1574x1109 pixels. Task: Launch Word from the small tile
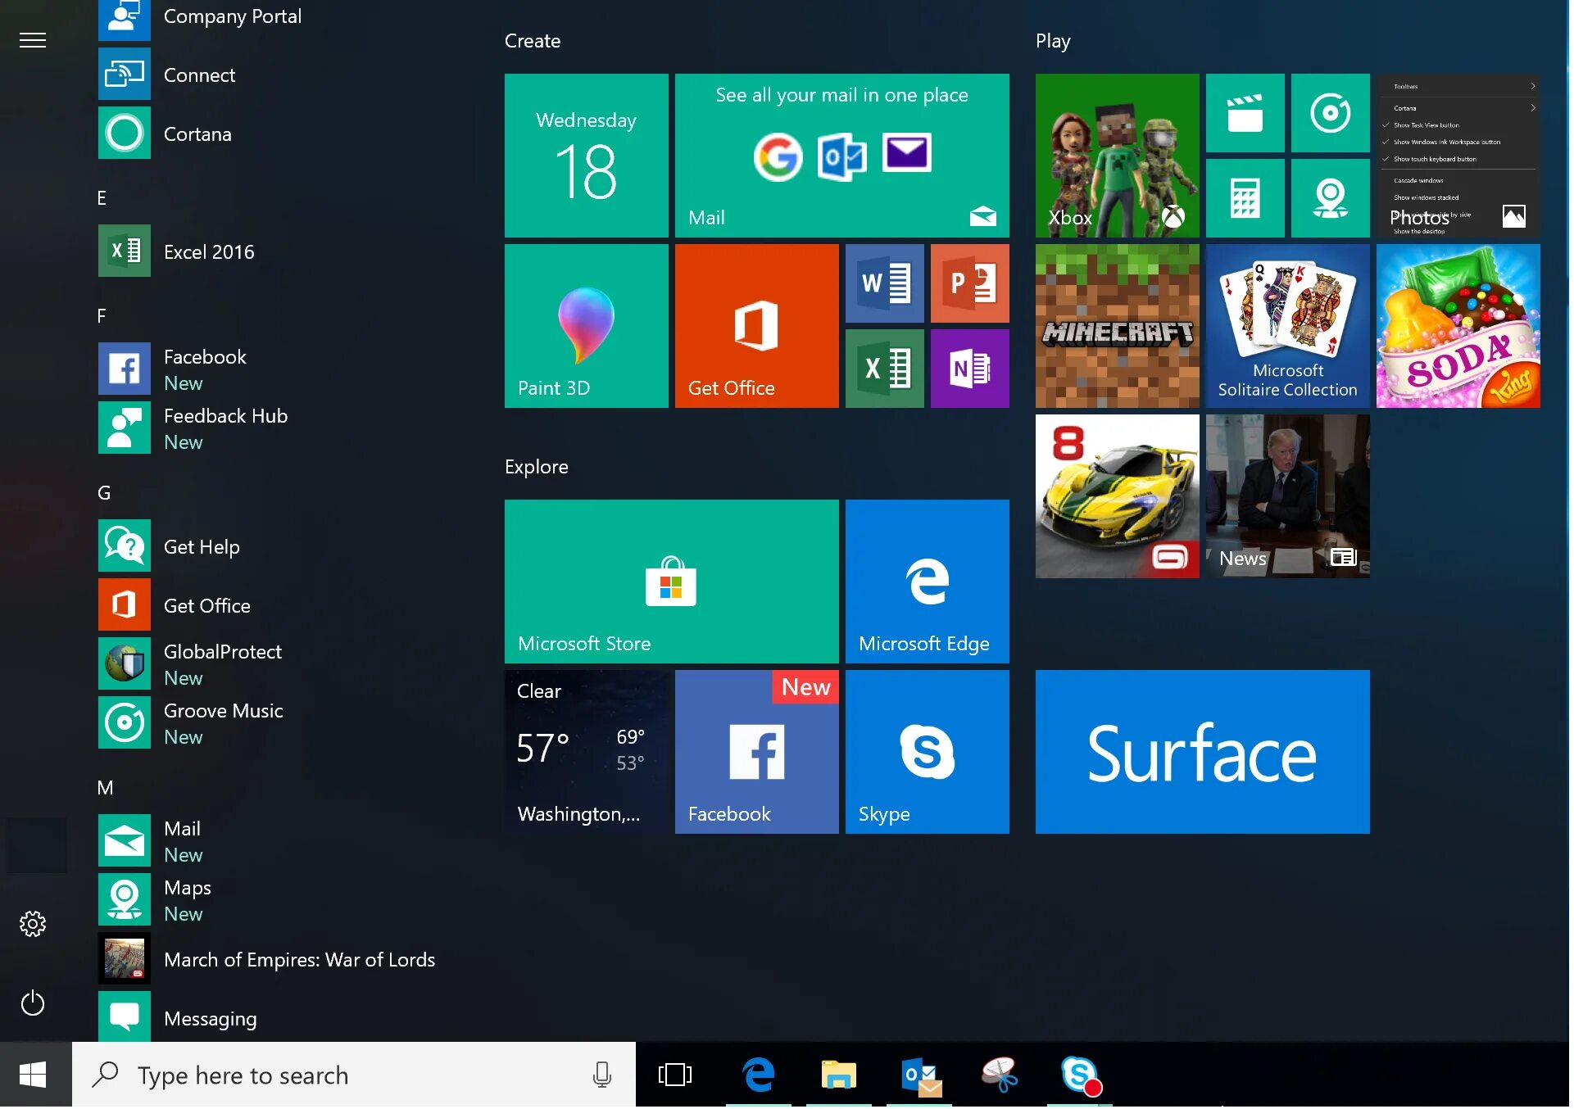[885, 283]
